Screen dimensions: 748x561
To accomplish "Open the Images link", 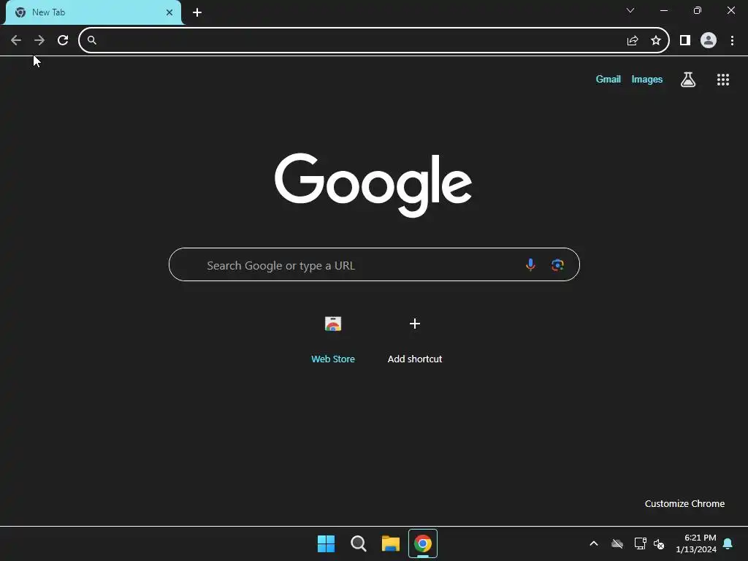I will 647,79.
